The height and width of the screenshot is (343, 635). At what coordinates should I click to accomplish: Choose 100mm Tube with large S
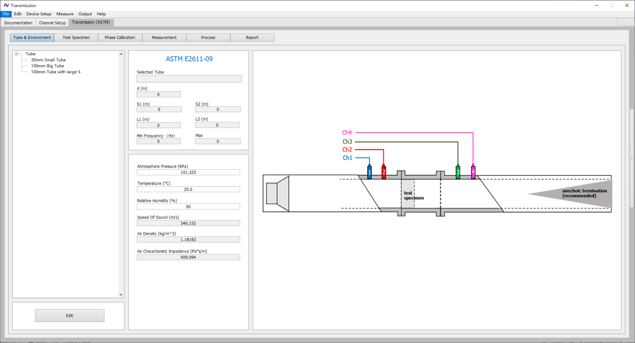click(55, 72)
